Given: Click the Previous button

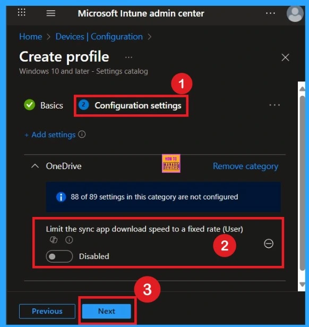Looking at the screenshot, I should tap(47, 311).
